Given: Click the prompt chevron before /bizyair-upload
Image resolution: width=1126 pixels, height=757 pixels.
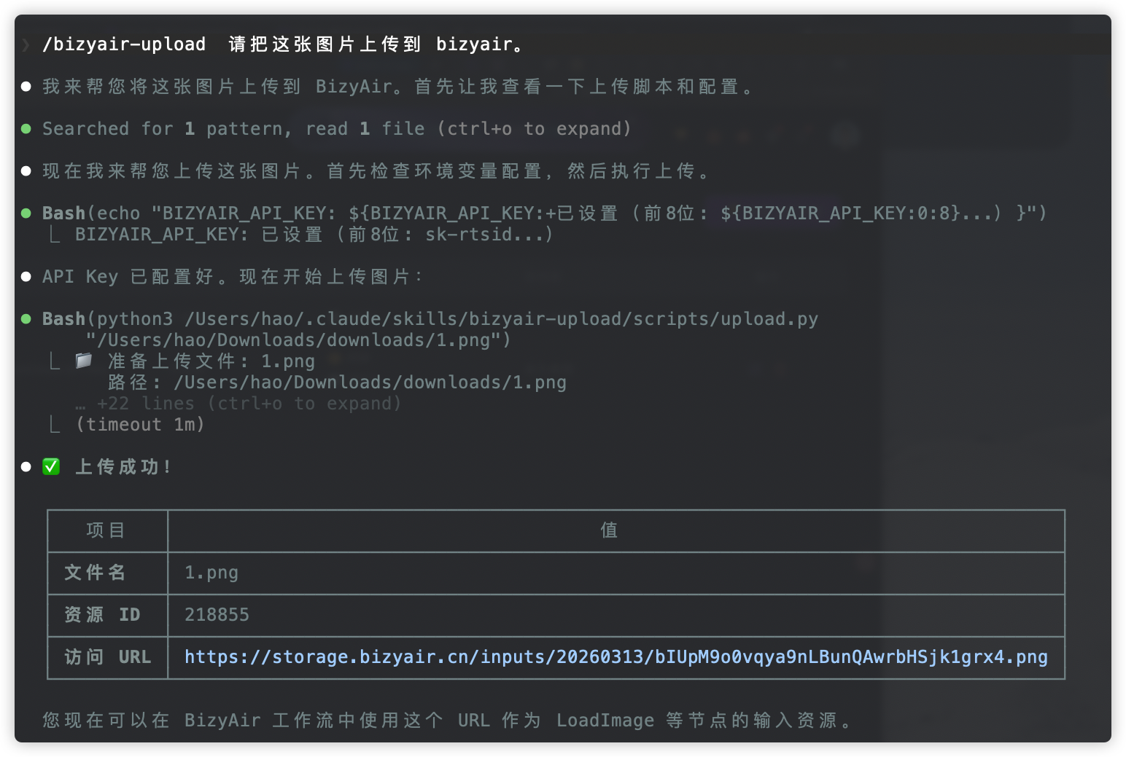Looking at the screenshot, I should [26, 45].
